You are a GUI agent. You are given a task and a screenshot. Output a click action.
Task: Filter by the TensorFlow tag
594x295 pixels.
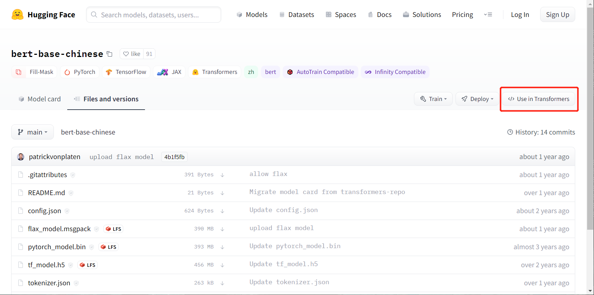point(126,72)
